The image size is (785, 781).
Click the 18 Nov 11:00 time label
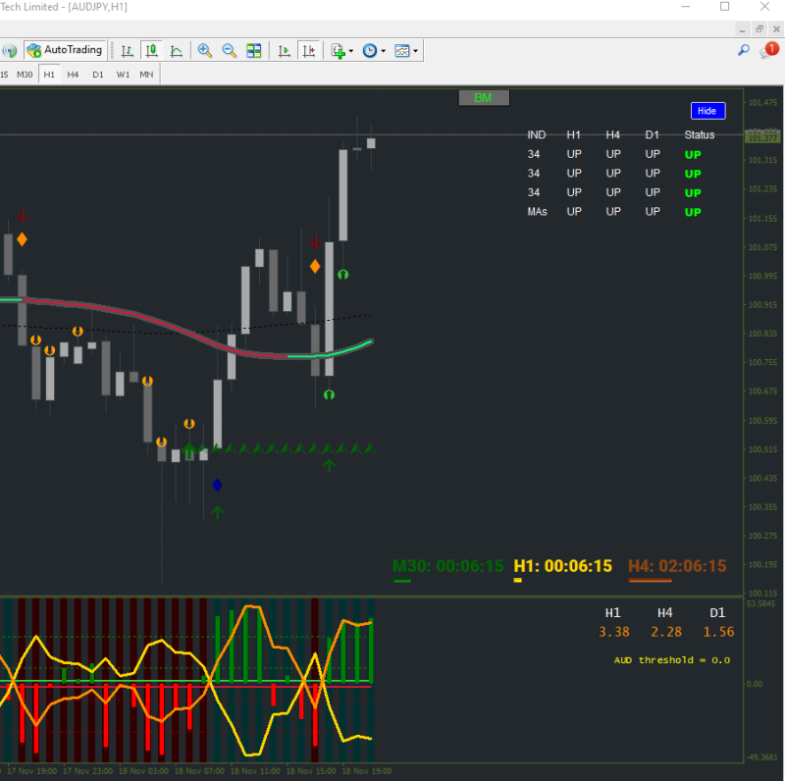point(255,771)
